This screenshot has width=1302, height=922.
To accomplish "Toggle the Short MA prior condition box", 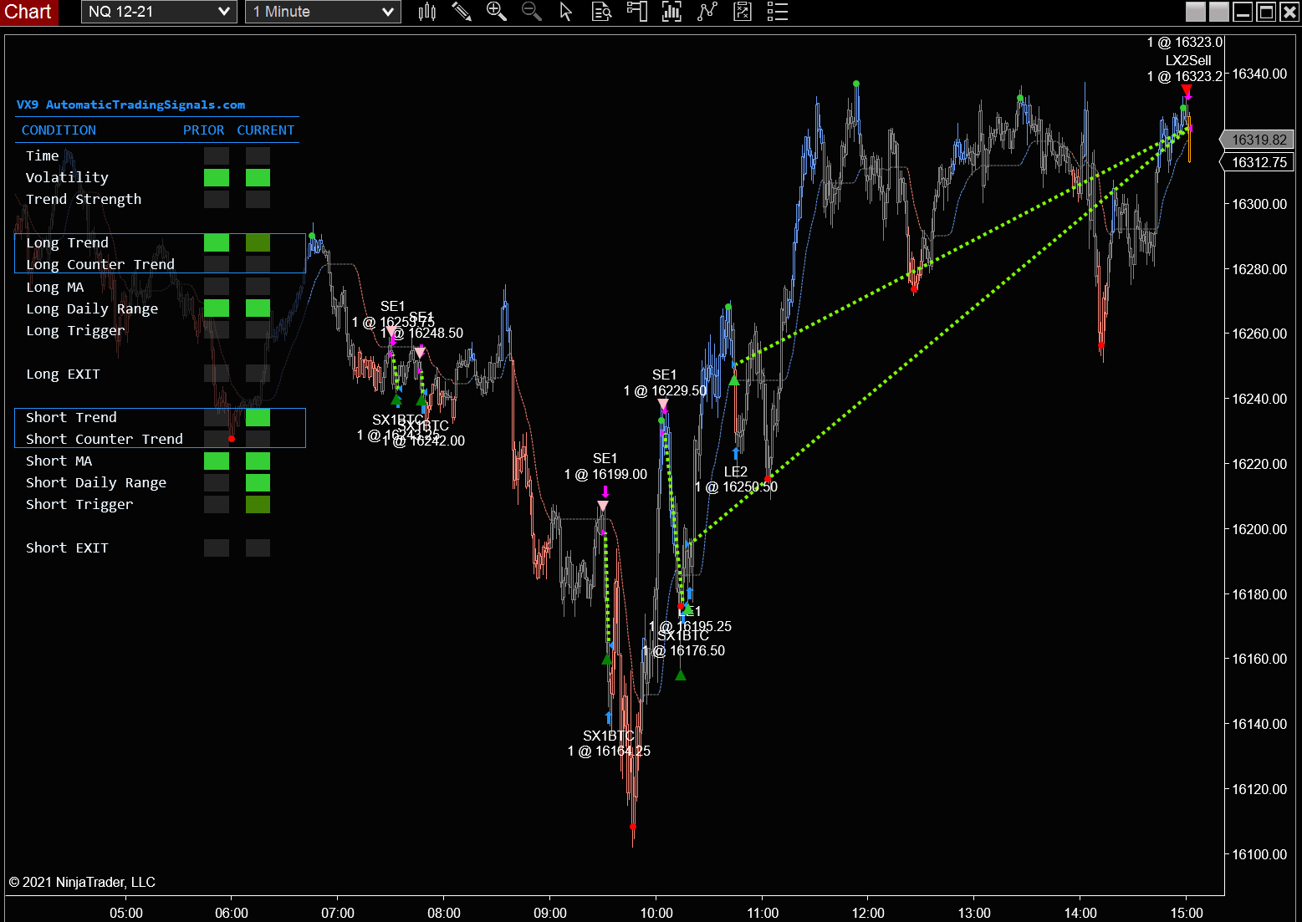I will pyautogui.click(x=216, y=461).
